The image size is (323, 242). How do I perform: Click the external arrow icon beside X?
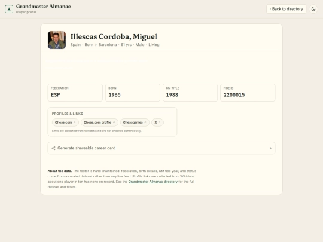[x=159, y=122]
